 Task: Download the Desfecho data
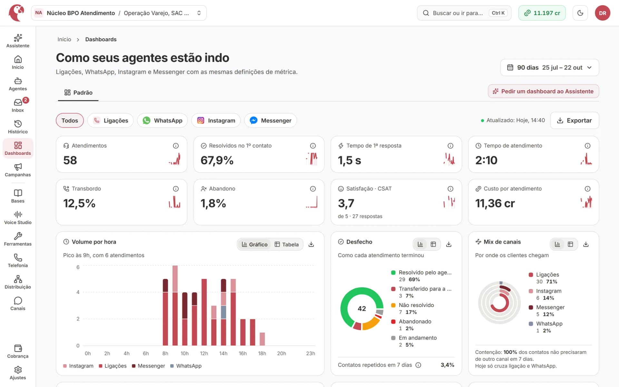pos(448,244)
